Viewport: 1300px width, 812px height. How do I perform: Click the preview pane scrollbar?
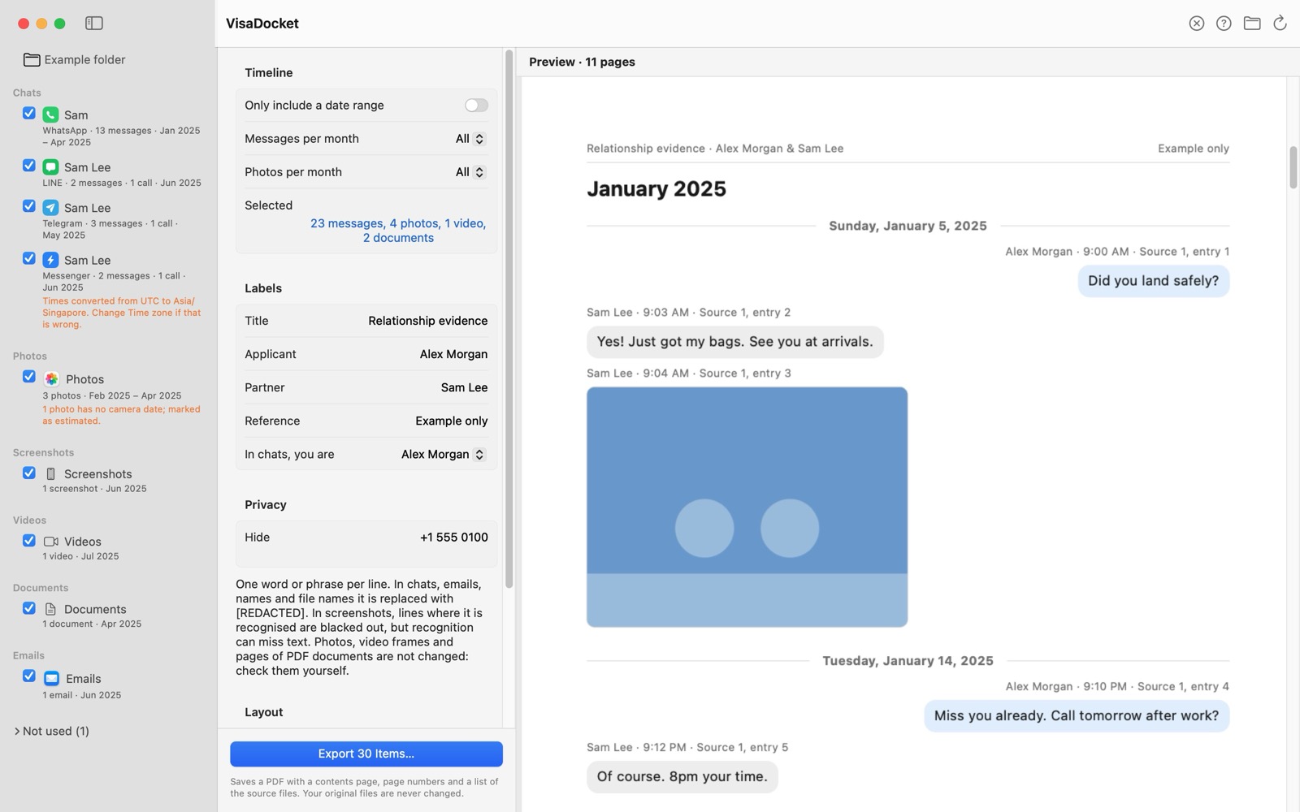pyautogui.click(x=1293, y=167)
